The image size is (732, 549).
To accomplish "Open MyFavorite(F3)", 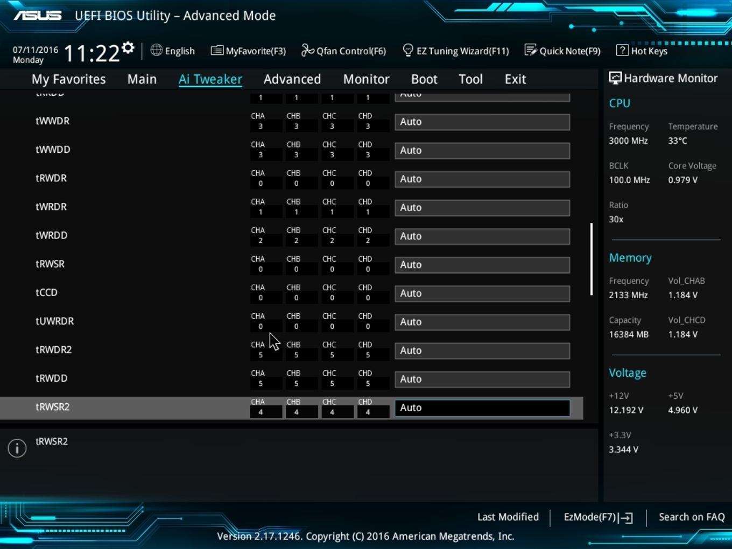I will pyautogui.click(x=248, y=51).
